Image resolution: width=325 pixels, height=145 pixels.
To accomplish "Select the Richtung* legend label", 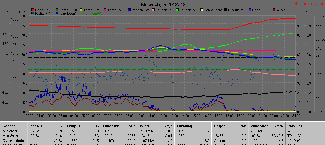I will [x=42, y=13].
